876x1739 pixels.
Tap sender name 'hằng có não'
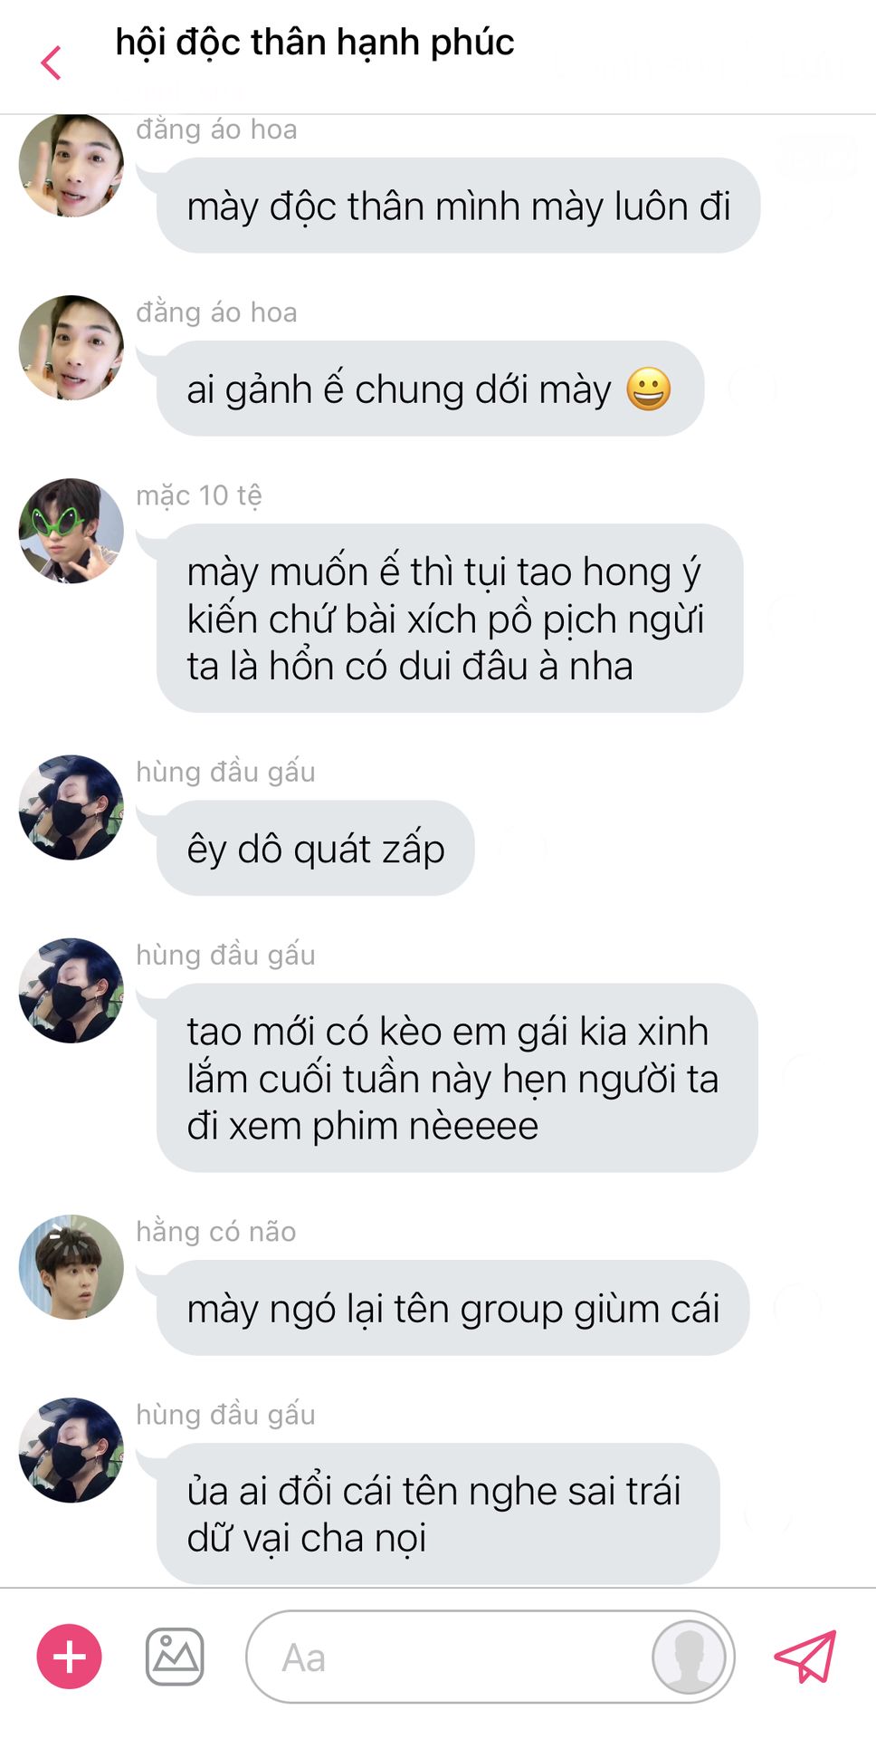[215, 1232]
